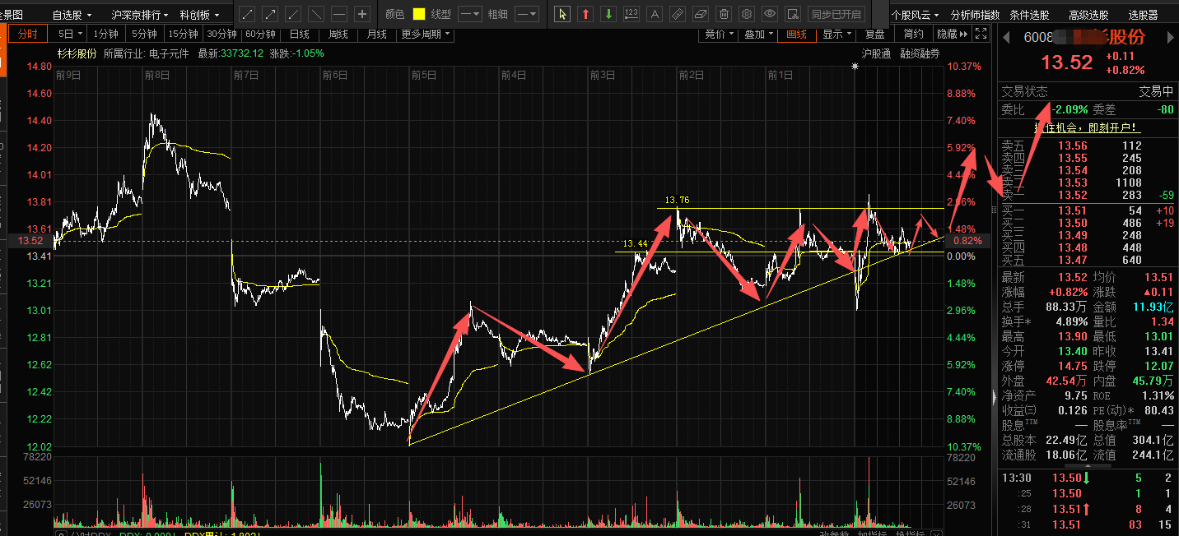1179x536 pixels.
Task: Open the 线型 line style dropdown
Action: (x=469, y=14)
